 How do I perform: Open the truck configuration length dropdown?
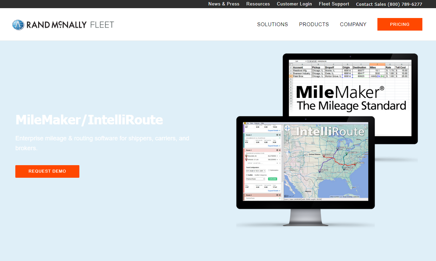click(255, 171)
